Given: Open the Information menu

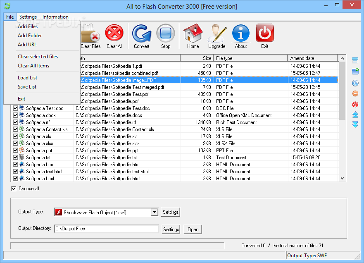Looking at the screenshot, I should [55, 17].
